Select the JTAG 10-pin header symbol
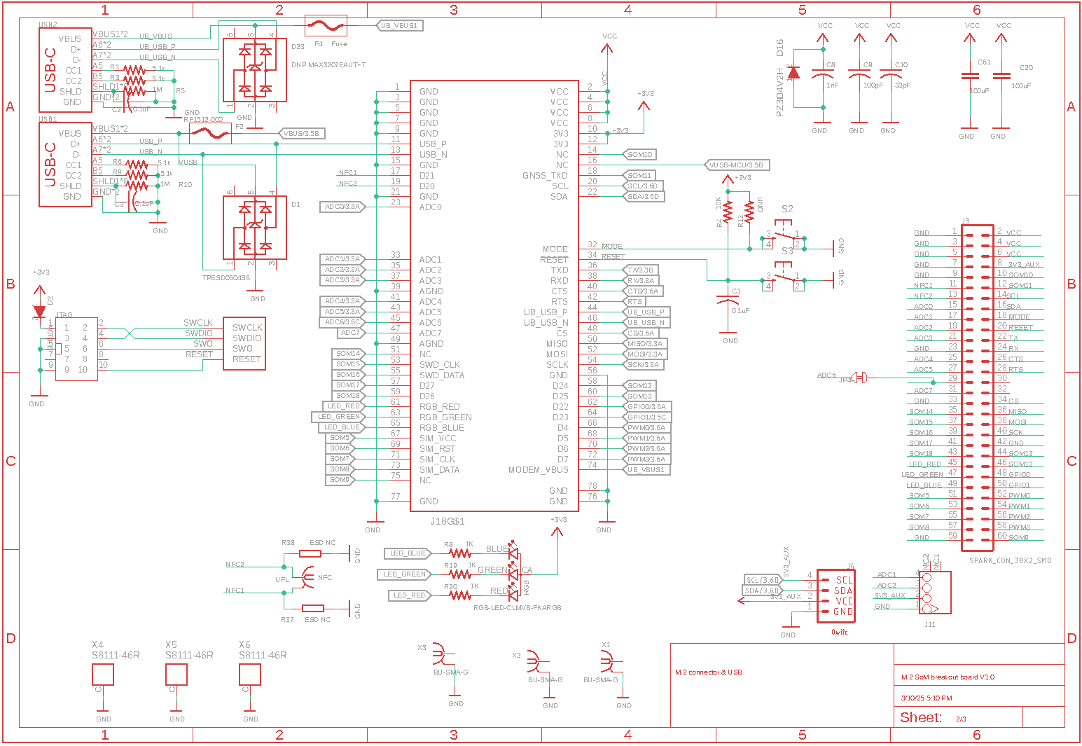The height and width of the screenshot is (746, 1082). (76, 348)
